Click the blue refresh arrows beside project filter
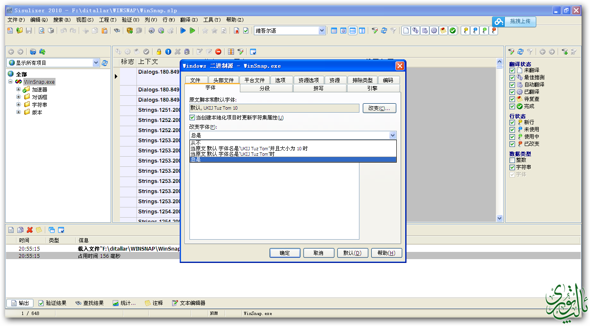The image size is (590, 326). 105,63
